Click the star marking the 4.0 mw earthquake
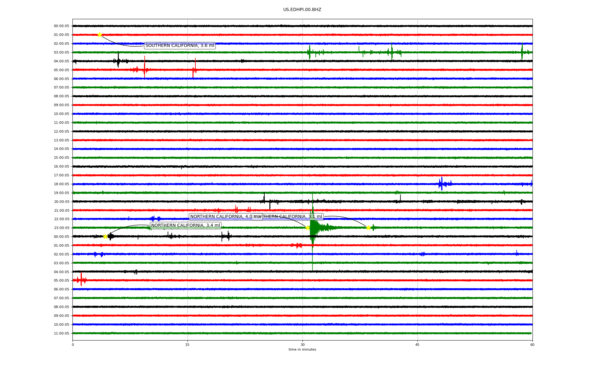This screenshot has height=378, width=605. [308, 228]
